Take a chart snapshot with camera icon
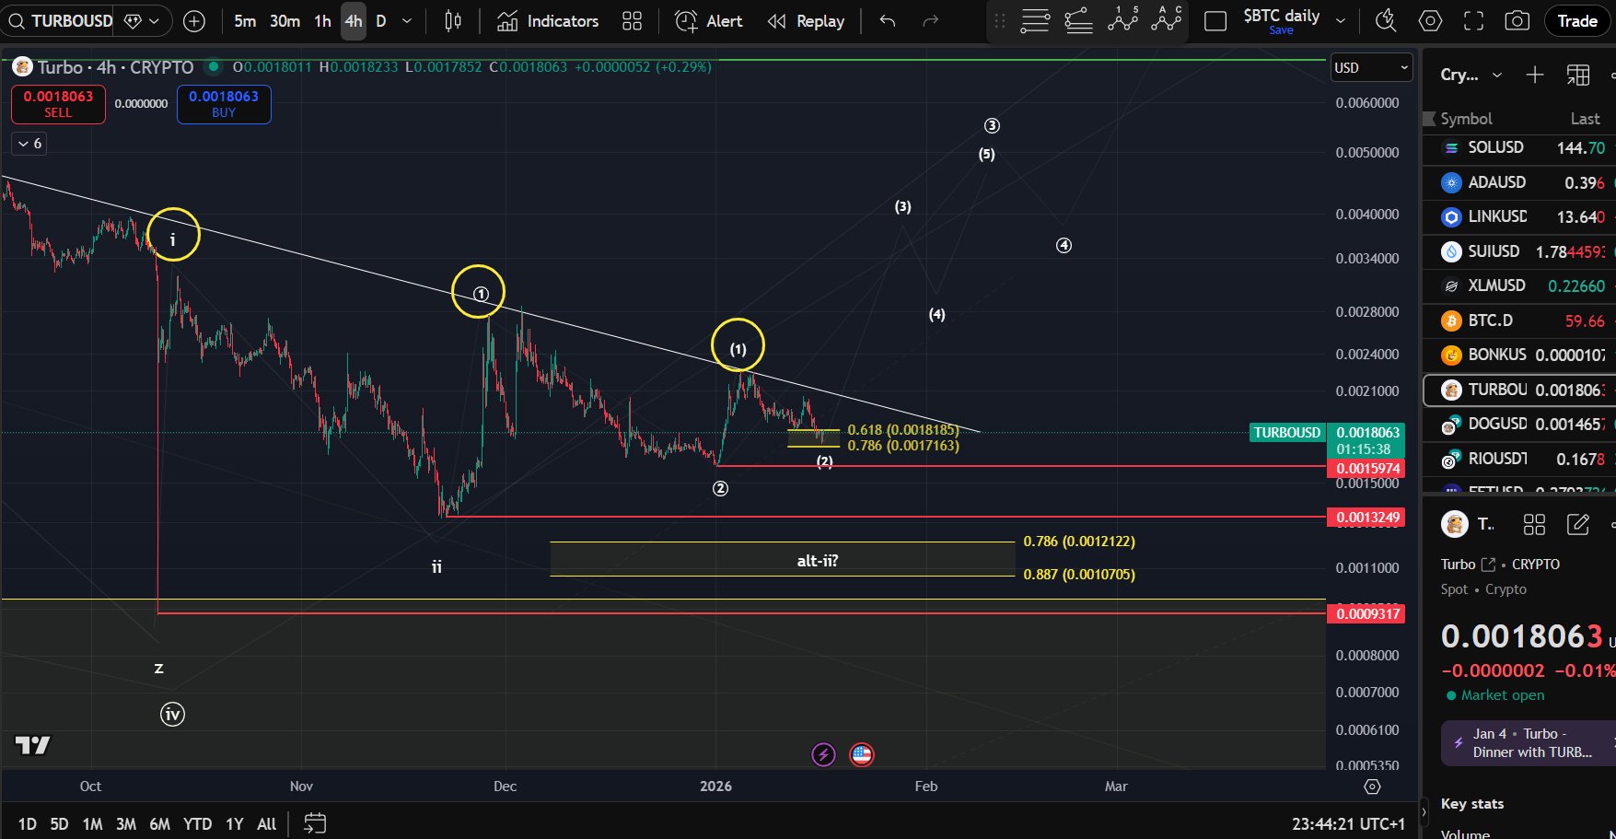The image size is (1616, 839). [1517, 20]
